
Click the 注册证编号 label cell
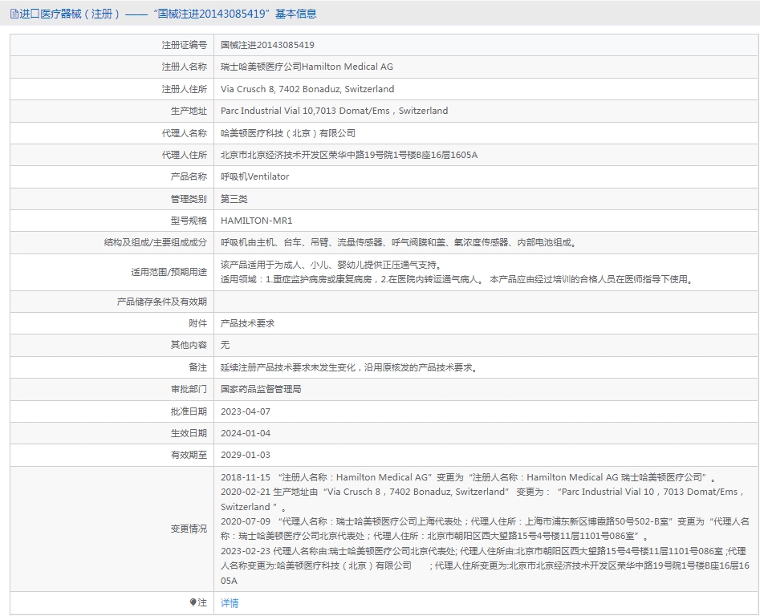185,45
